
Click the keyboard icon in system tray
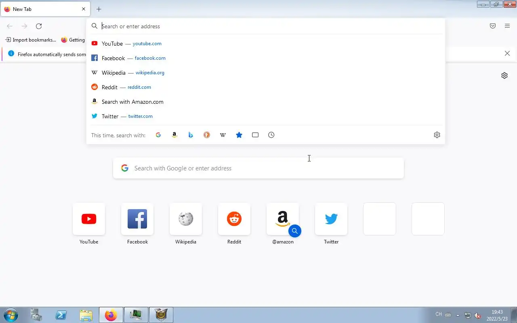pyautogui.click(x=448, y=315)
